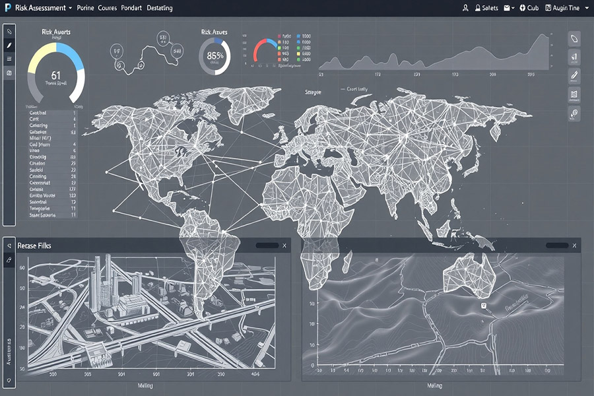Open the notifications envelope icon in the top bar
The width and height of the screenshot is (594, 396).
coord(508,7)
